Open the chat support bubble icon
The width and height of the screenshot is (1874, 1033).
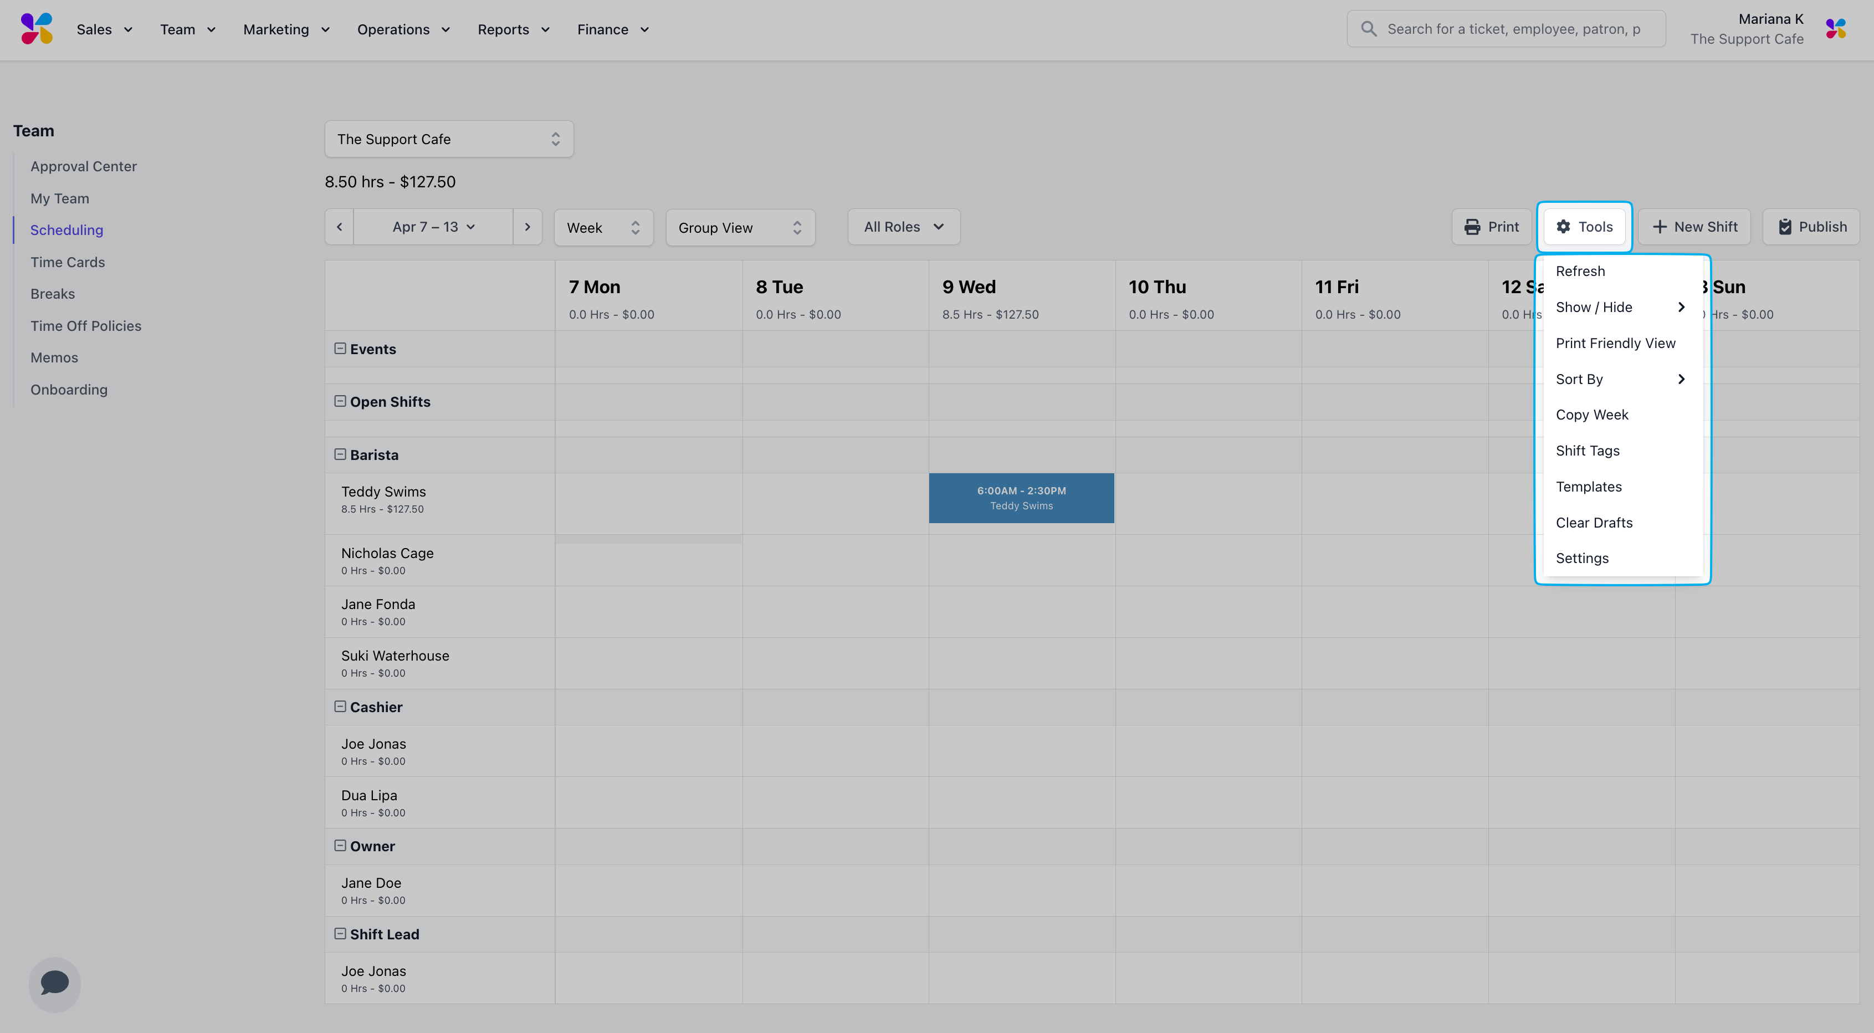click(54, 984)
